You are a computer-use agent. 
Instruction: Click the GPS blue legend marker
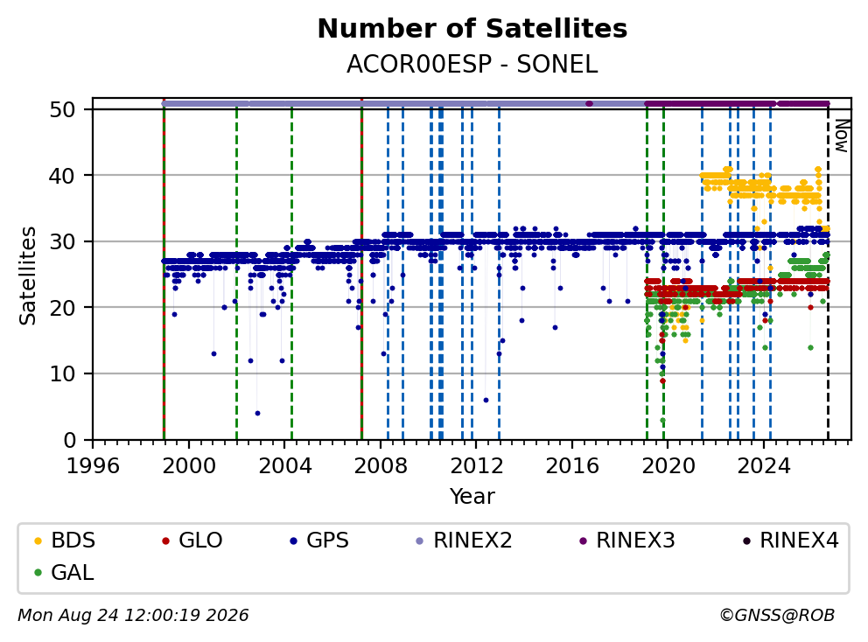click(293, 541)
